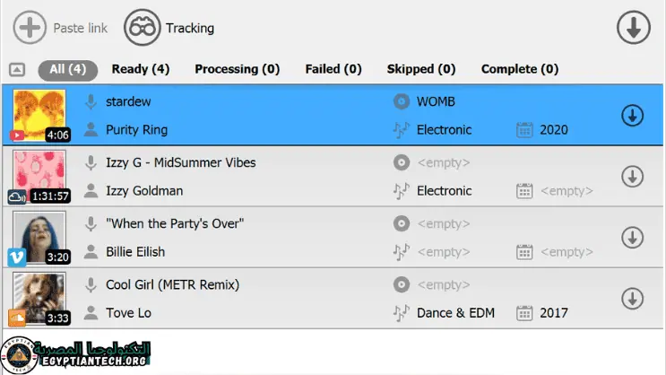Click the calendar icon next to 2020
This screenshot has width=666, height=375.
tap(525, 130)
